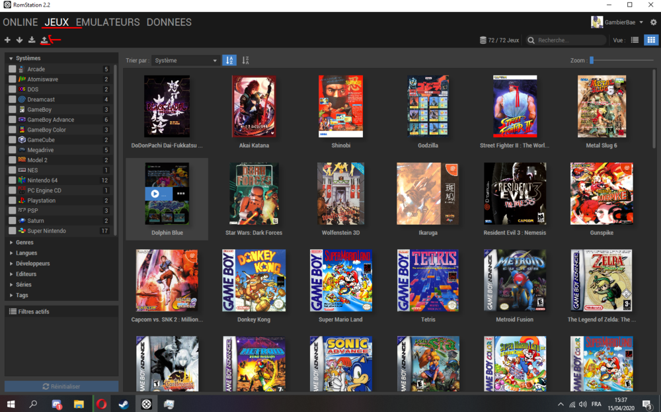Expand the Langues filter section
661x412 pixels.
(11, 253)
